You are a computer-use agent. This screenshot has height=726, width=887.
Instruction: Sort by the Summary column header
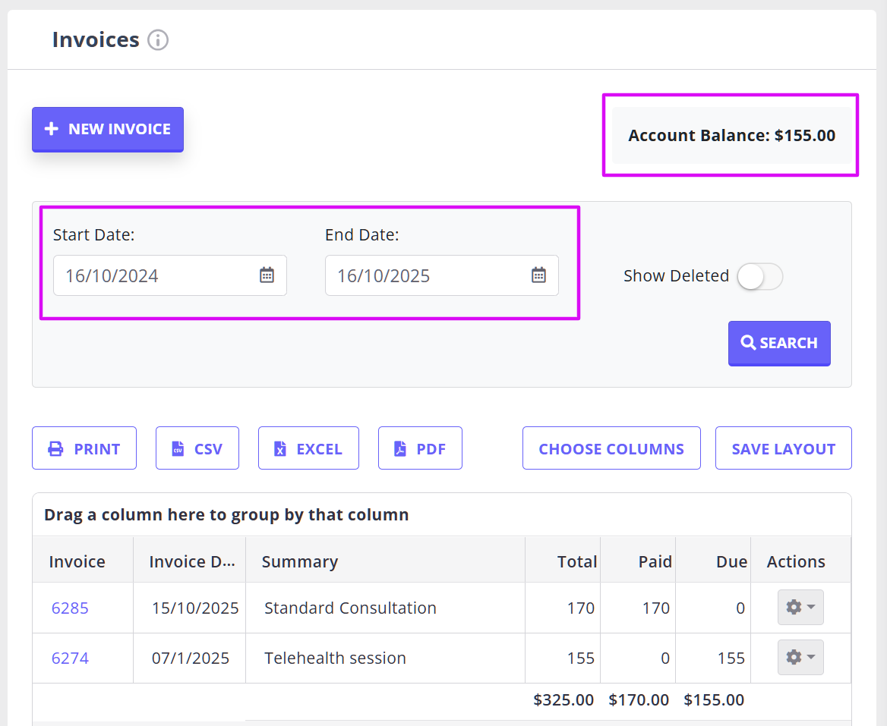(x=300, y=561)
